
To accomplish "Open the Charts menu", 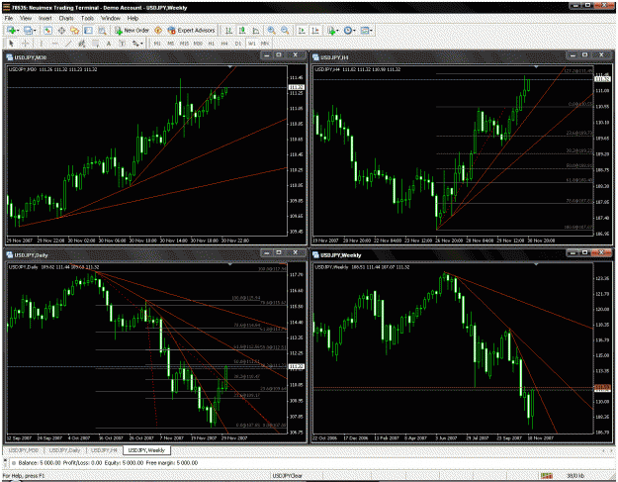I will (x=66, y=18).
